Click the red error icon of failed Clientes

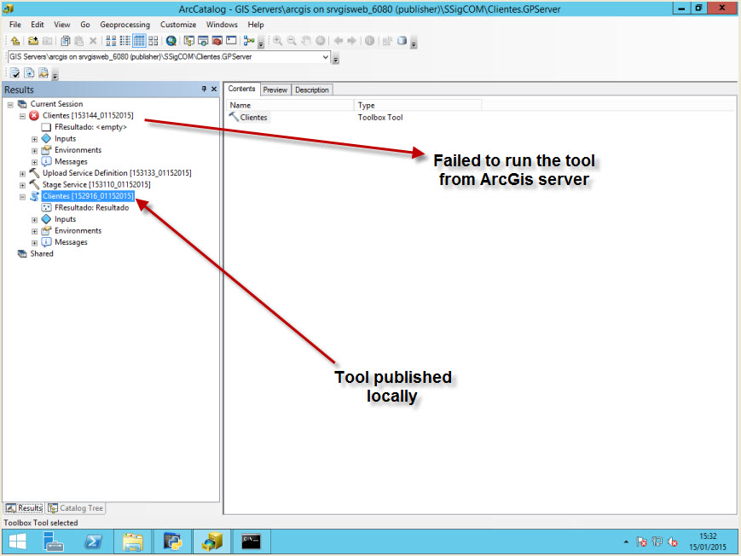click(34, 115)
